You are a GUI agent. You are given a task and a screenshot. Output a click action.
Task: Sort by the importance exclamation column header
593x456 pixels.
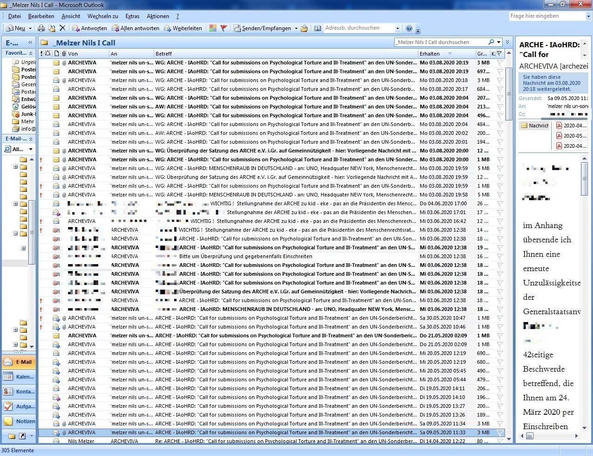(x=42, y=54)
